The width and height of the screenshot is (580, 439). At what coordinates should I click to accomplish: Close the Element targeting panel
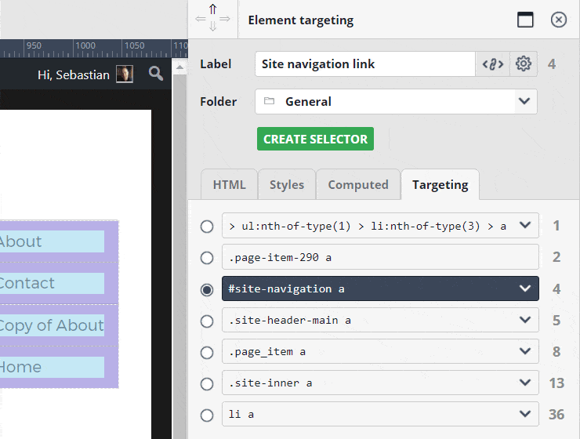click(559, 20)
